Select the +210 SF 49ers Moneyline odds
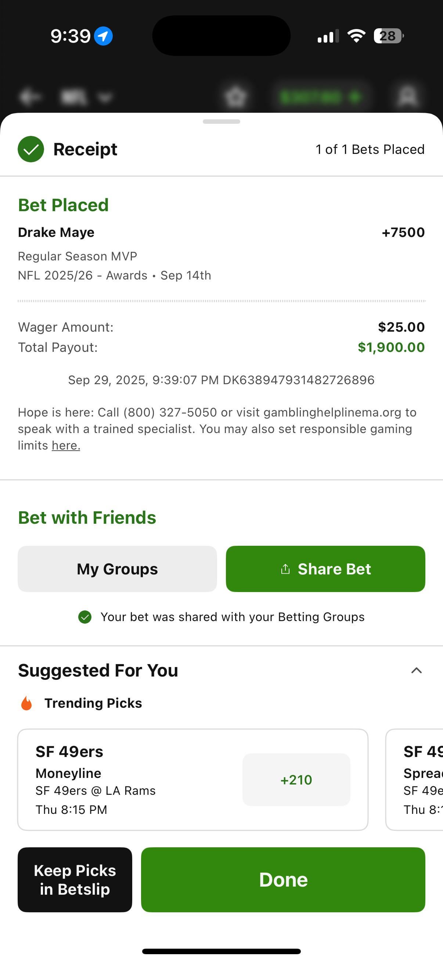443x963 pixels. [x=296, y=780]
